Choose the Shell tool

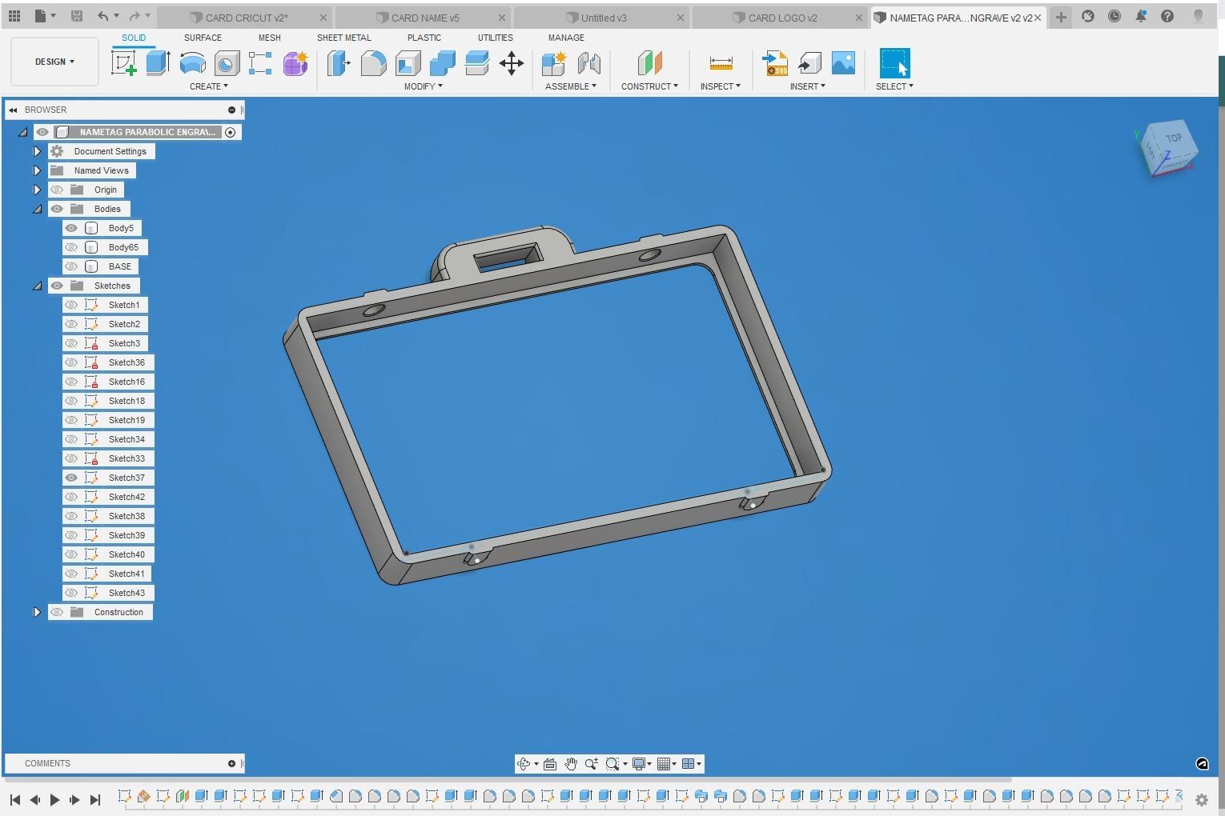coord(408,63)
